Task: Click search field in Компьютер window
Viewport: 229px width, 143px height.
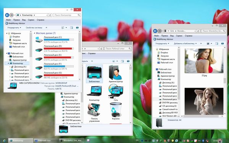Action: click(67, 15)
